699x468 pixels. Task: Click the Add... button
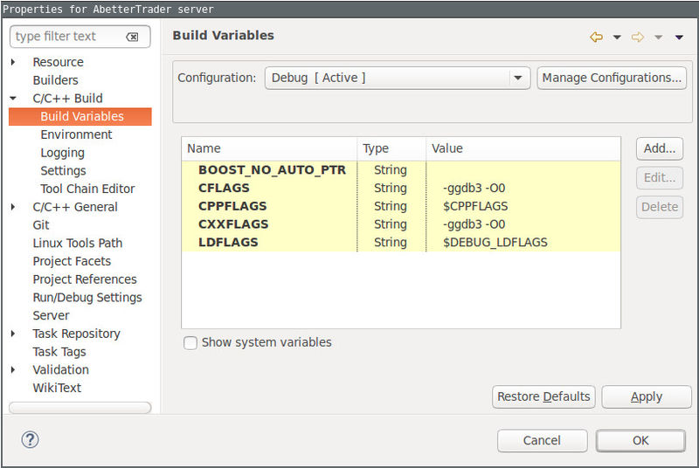pyautogui.click(x=660, y=148)
